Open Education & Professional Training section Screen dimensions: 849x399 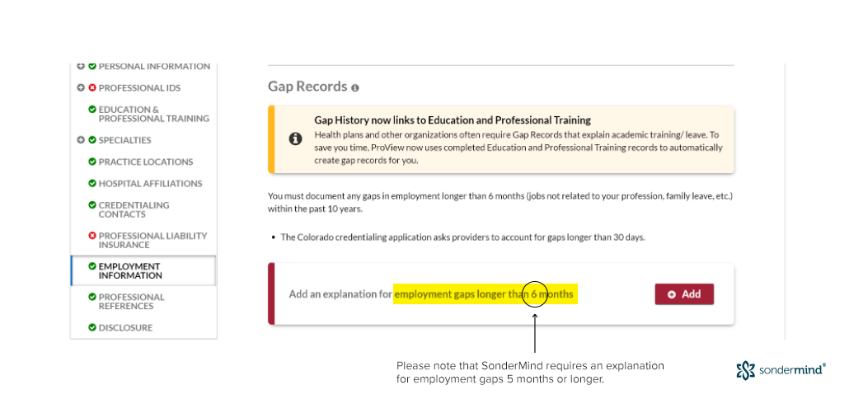click(154, 114)
